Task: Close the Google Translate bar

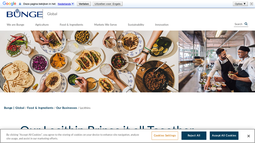Action: tap(251, 4)
